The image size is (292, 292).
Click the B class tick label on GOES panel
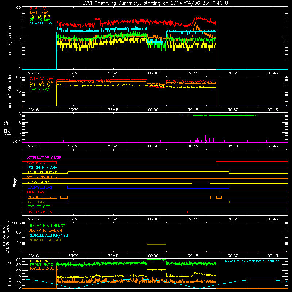20,123
